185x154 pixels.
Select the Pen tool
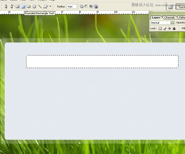6,6
